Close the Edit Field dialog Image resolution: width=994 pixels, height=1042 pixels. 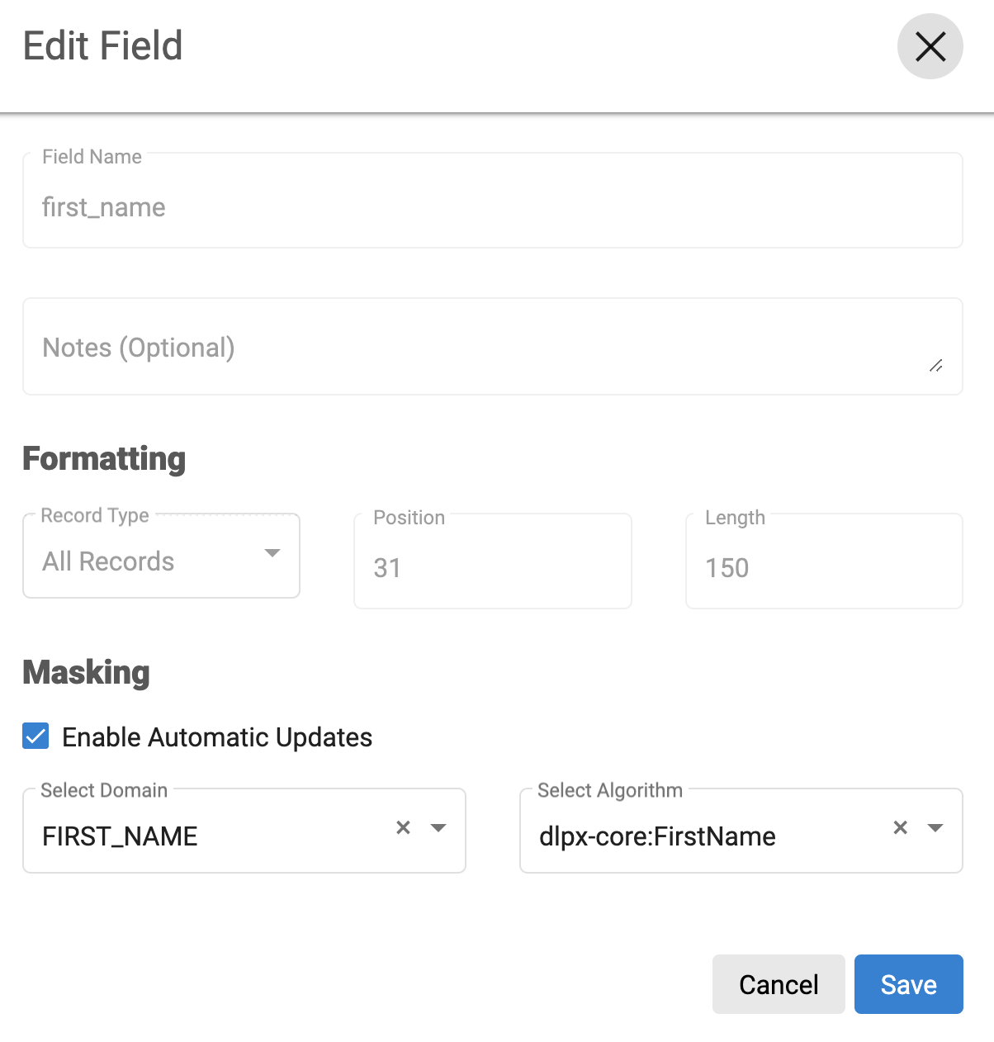click(x=930, y=47)
